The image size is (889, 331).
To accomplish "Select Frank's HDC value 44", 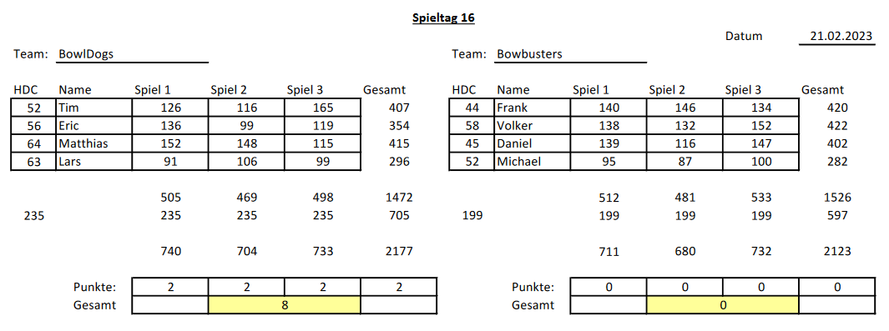I will click(x=472, y=108).
